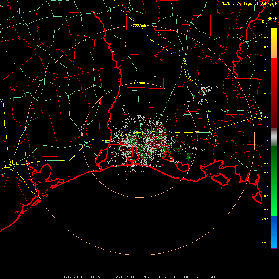This screenshot has width=279, height=279.
Task: Select the 70 value on velocity scale
Action: click(266, 59)
